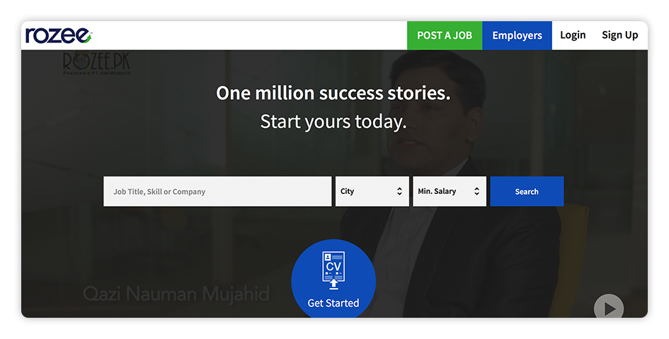This screenshot has width=669, height=339.
Task: Open the Employers menu
Action: coord(517,35)
